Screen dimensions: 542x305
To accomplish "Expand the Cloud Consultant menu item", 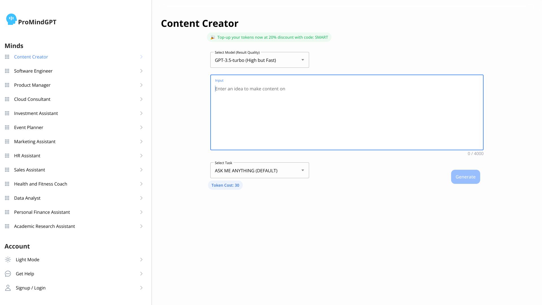I will [x=141, y=99].
